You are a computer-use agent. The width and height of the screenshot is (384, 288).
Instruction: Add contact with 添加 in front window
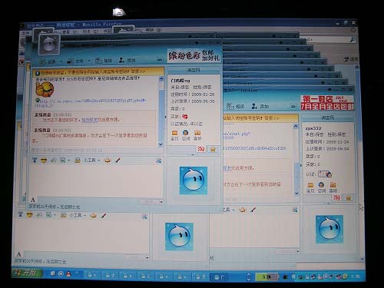click(x=127, y=60)
